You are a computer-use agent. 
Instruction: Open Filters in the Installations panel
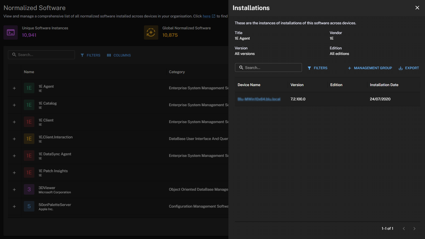click(x=318, y=68)
